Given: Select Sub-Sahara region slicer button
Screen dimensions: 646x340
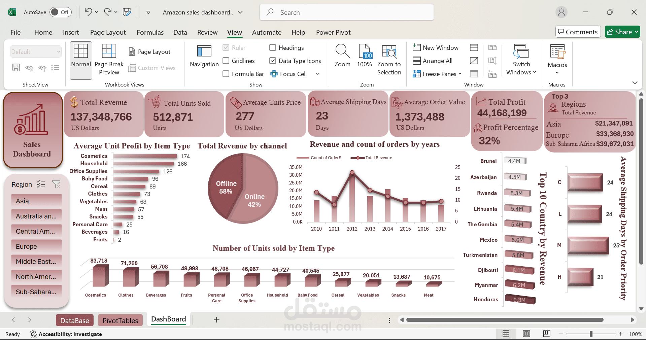Looking at the screenshot, I should click(x=36, y=292).
